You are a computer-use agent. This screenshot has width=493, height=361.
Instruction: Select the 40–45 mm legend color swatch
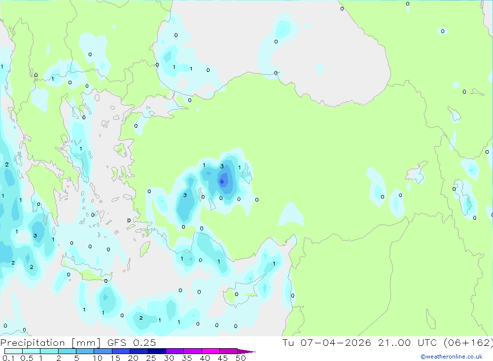[x=211, y=351]
